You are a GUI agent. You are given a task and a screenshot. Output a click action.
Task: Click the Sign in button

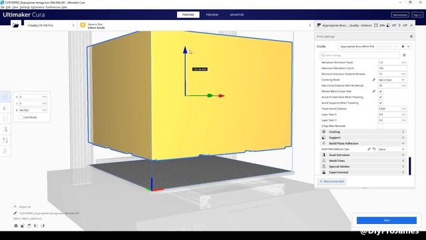coord(417,15)
